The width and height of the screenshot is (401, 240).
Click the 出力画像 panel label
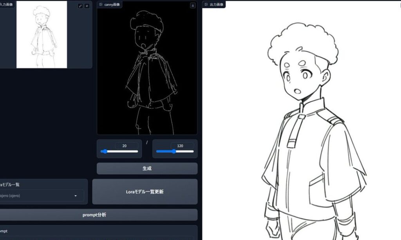coord(217,5)
